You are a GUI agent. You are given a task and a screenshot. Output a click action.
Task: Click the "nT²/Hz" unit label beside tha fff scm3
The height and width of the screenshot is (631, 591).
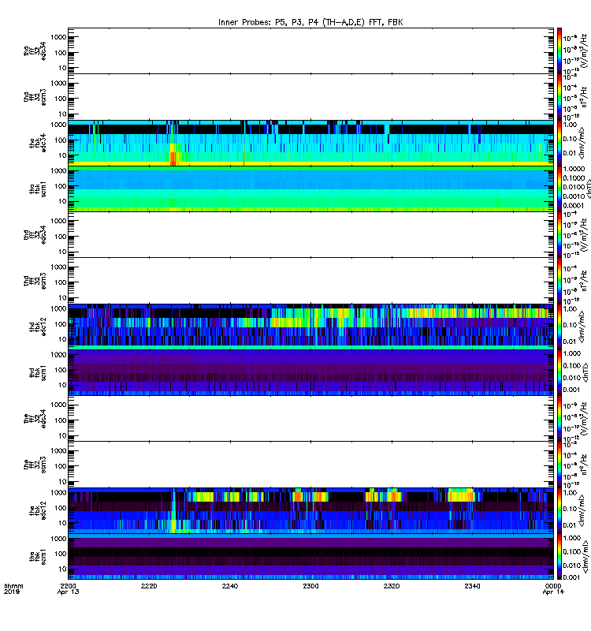click(582, 97)
